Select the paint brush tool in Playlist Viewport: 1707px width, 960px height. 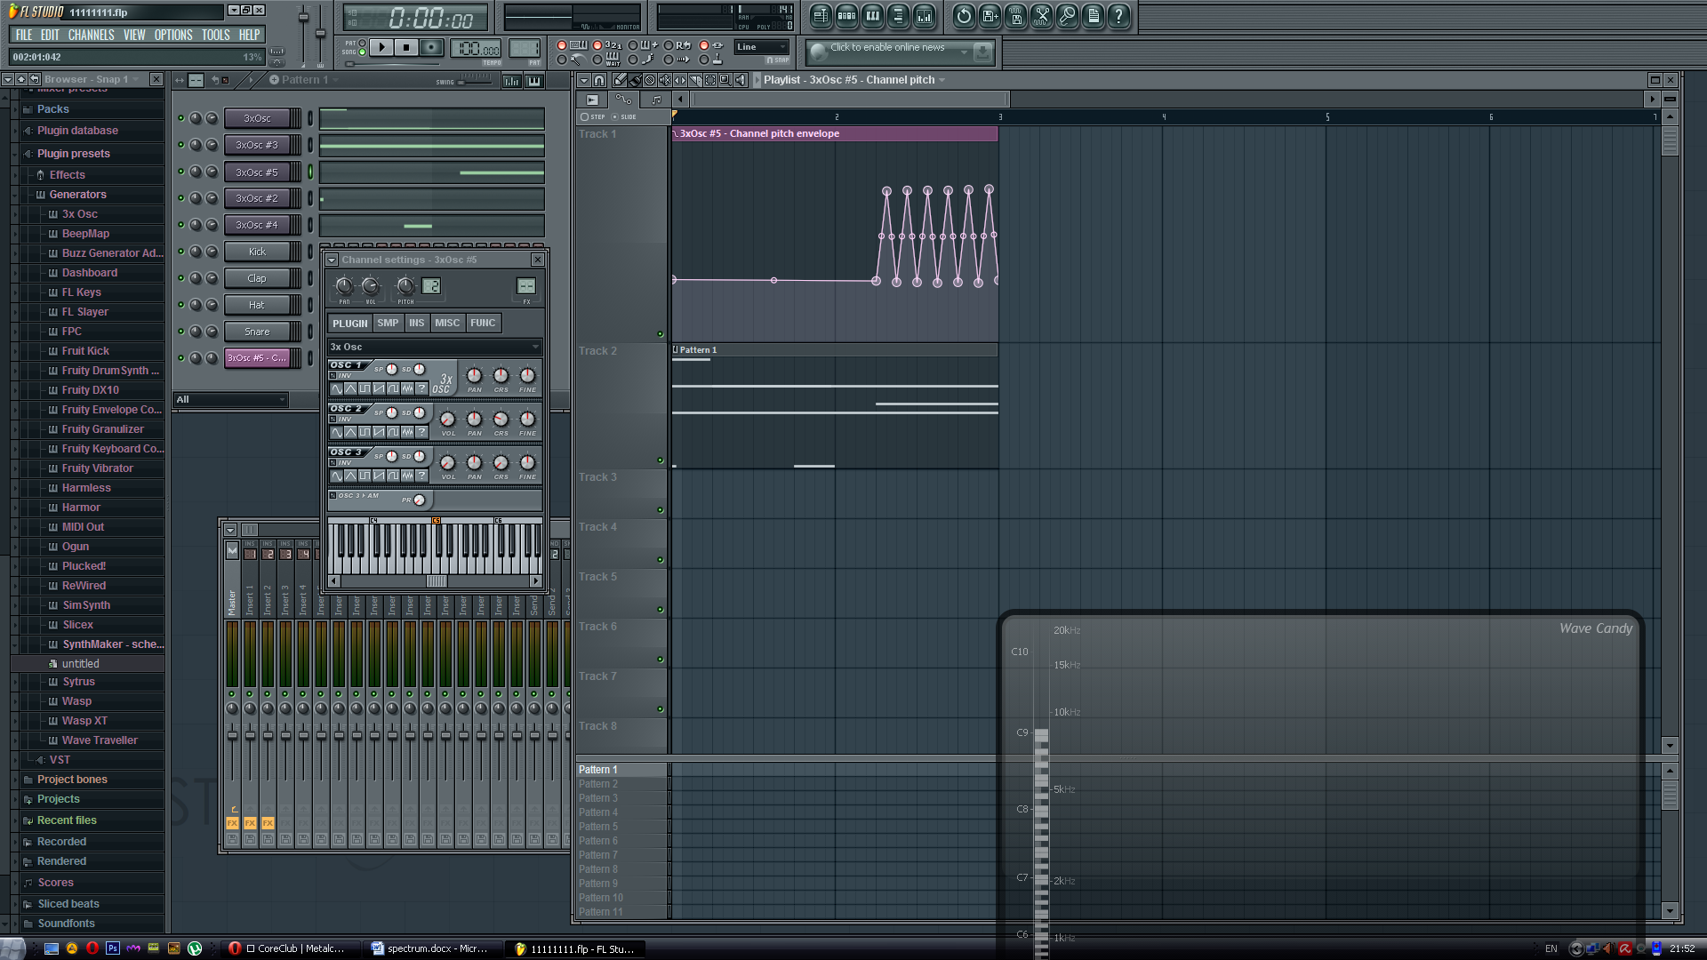click(x=635, y=80)
